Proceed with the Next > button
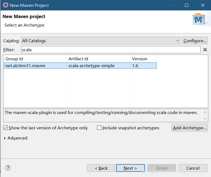The image size is (211, 177). coord(130,168)
